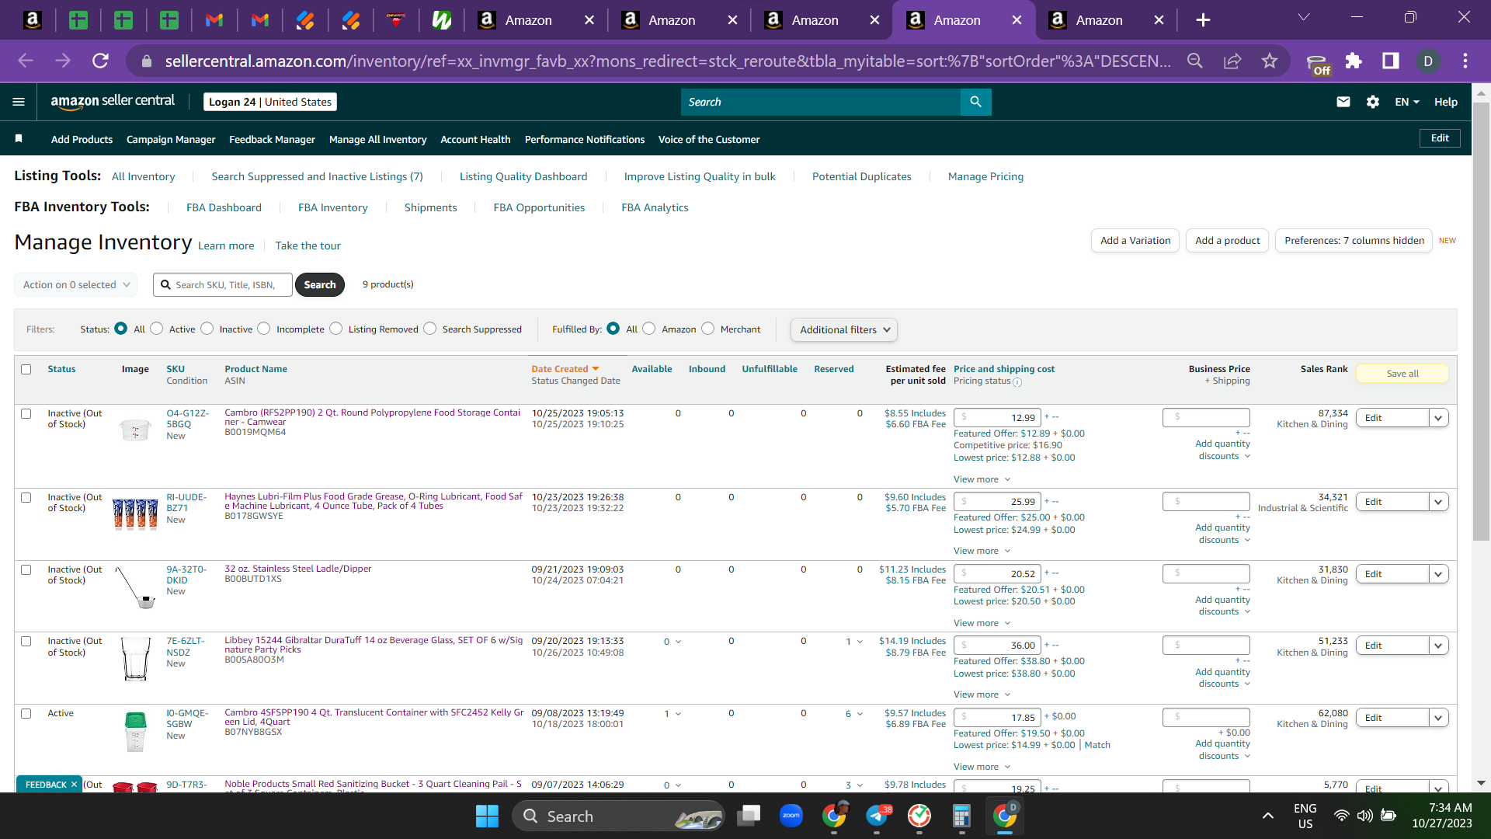
Task: Check the box for Stainless Steel Ladle row
Action: 26,569
